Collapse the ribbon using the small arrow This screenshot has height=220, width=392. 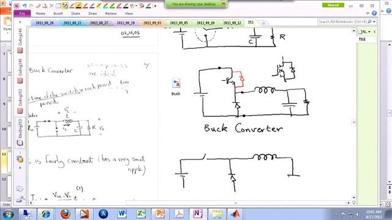click(367, 13)
